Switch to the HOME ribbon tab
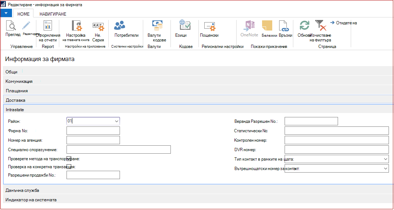394x210 pixels. click(x=23, y=14)
